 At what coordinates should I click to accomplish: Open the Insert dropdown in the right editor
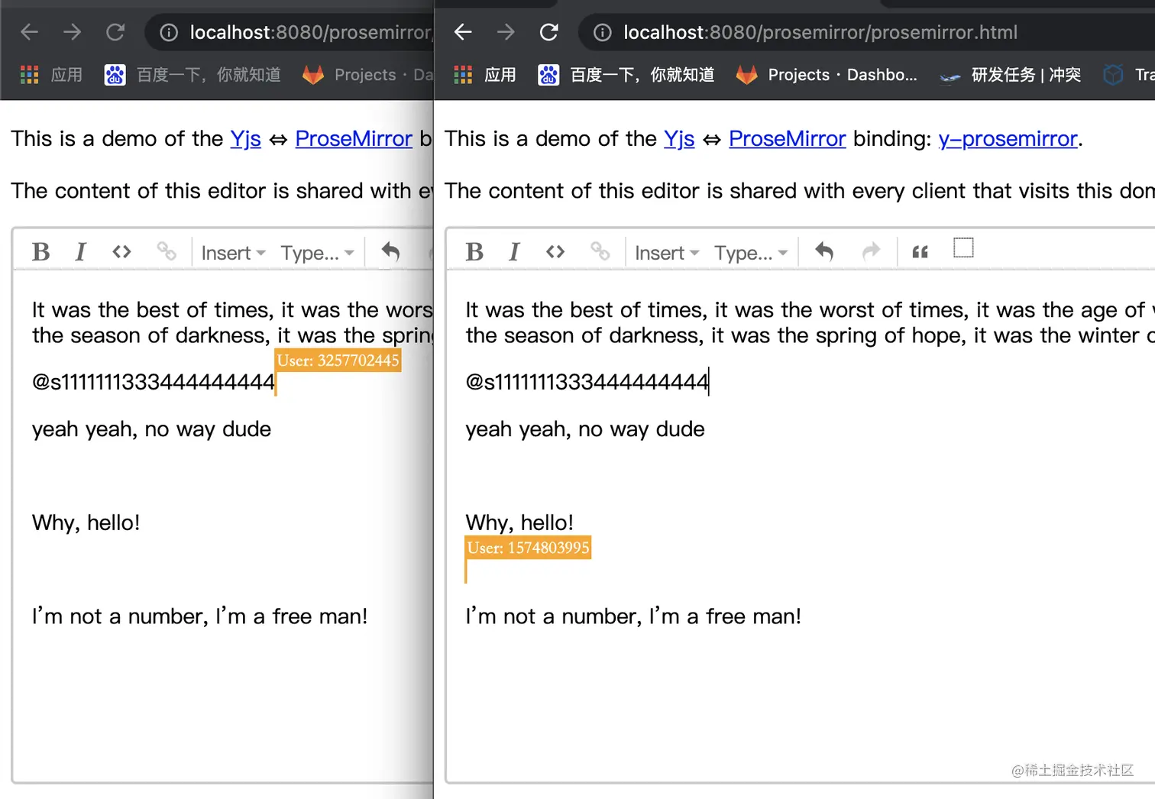pyautogui.click(x=667, y=253)
